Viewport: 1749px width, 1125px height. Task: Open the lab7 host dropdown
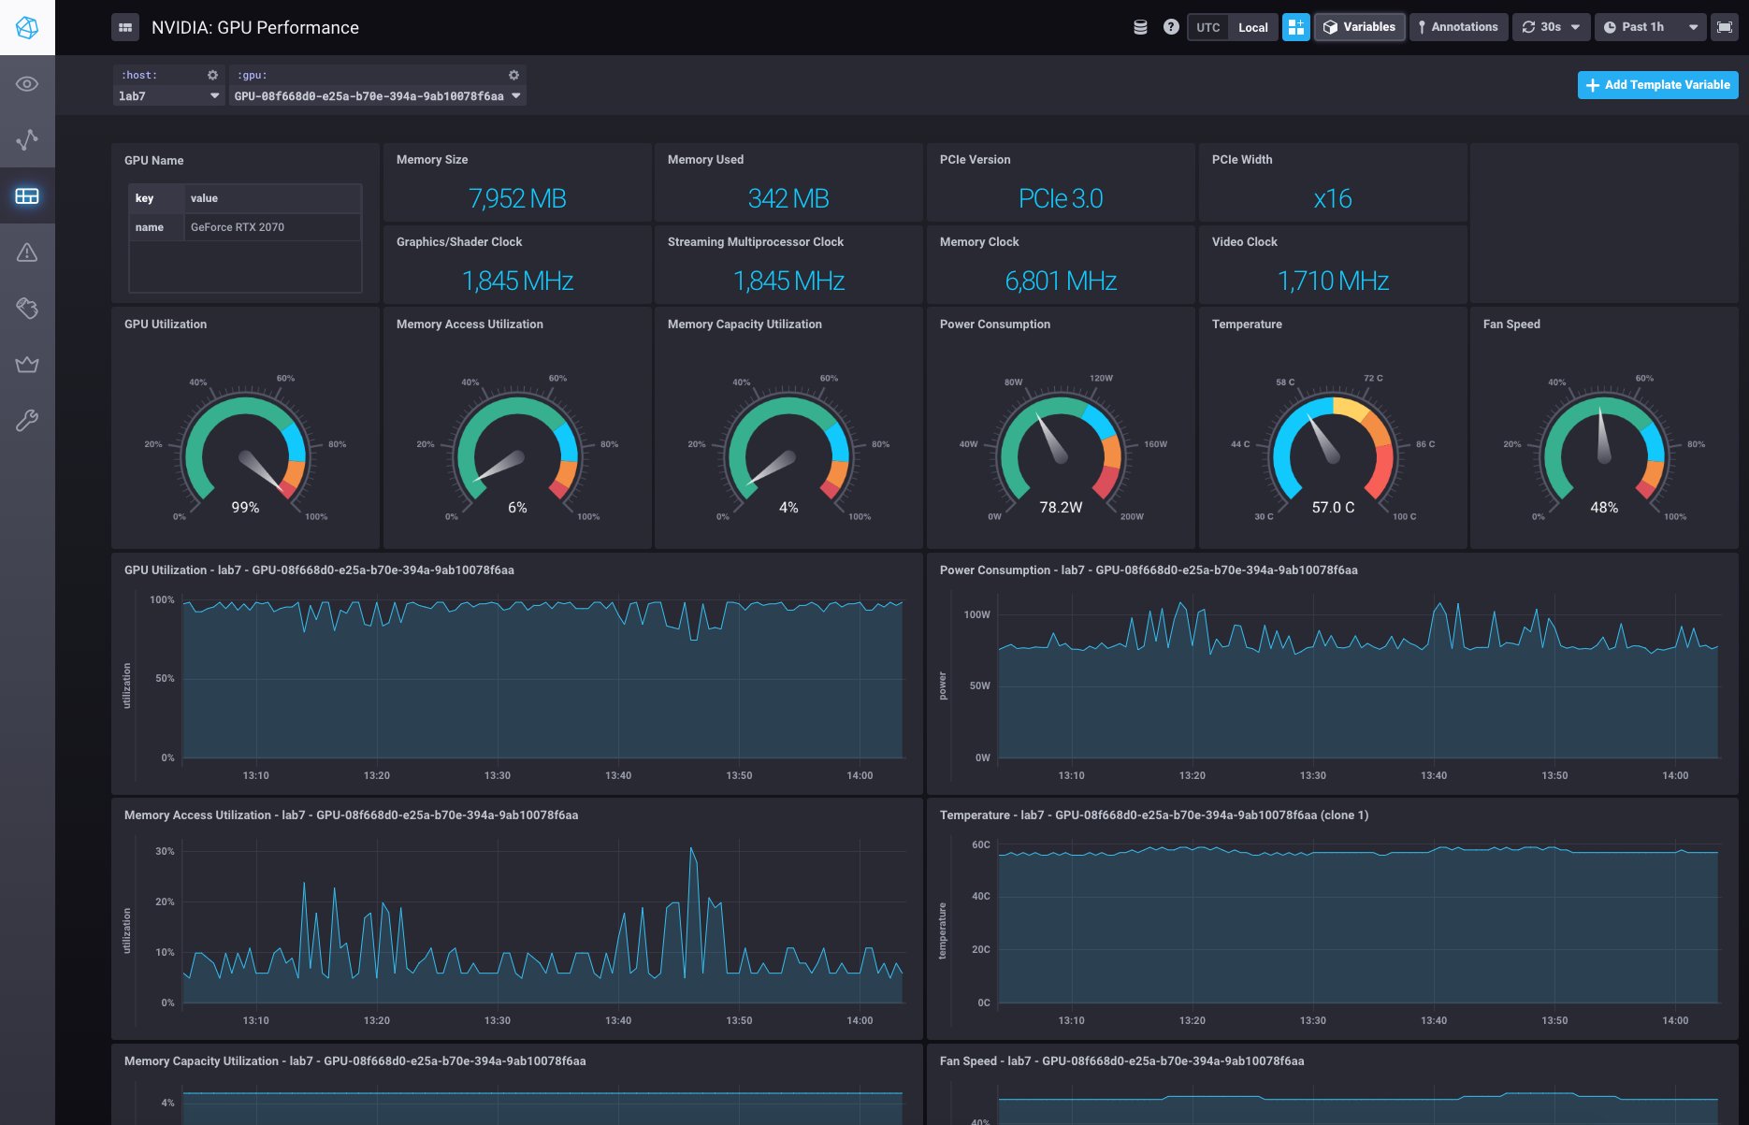[169, 95]
